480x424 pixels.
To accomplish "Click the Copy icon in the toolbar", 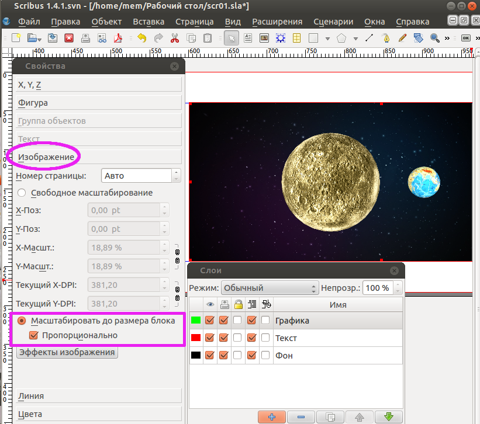I will coord(191,38).
